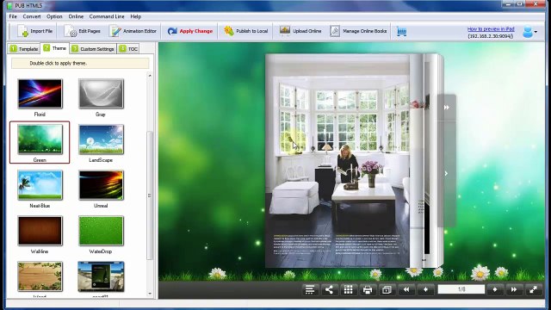This screenshot has width=551, height=310.
Task: Launch the Animation Editor
Action: [133, 31]
